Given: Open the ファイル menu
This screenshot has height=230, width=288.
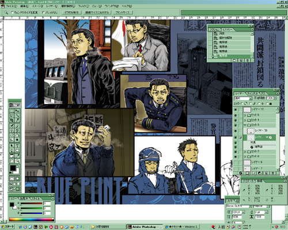Looking at the screenshot, I should click(x=12, y=6).
